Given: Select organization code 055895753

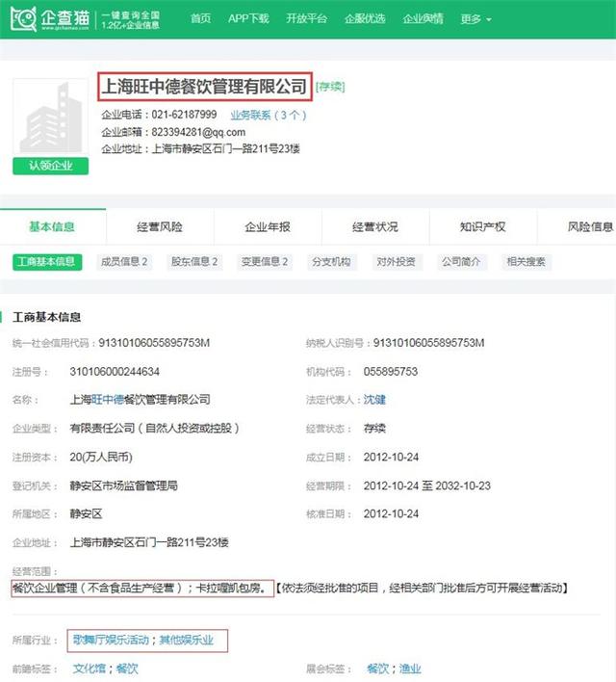Looking at the screenshot, I should click(x=391, y=372).
